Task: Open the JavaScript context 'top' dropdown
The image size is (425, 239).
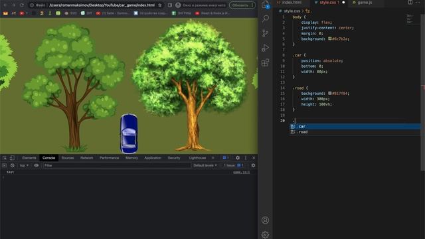Action: point(24,165)
